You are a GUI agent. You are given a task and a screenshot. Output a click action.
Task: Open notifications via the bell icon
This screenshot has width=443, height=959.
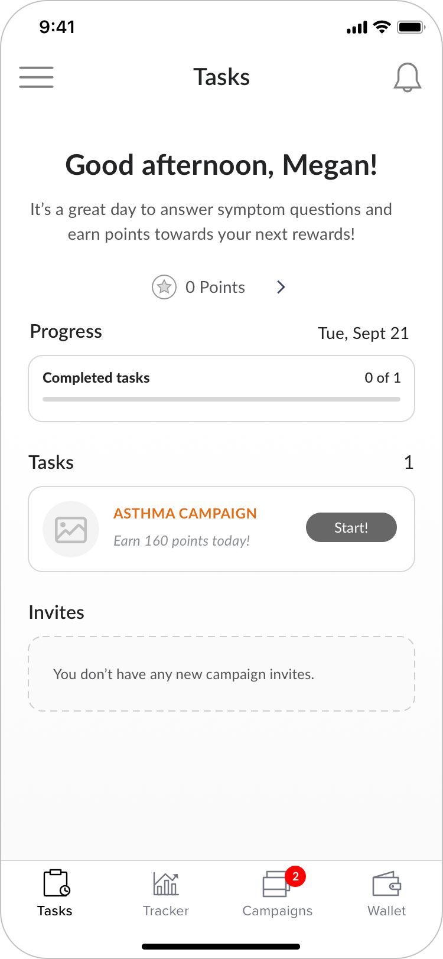pyautogui.click(x=408, y=77)
